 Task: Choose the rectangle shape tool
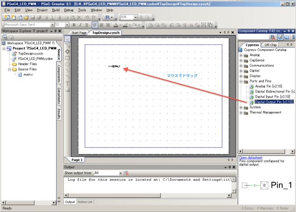pyautogui.click(x=67, y=58)
